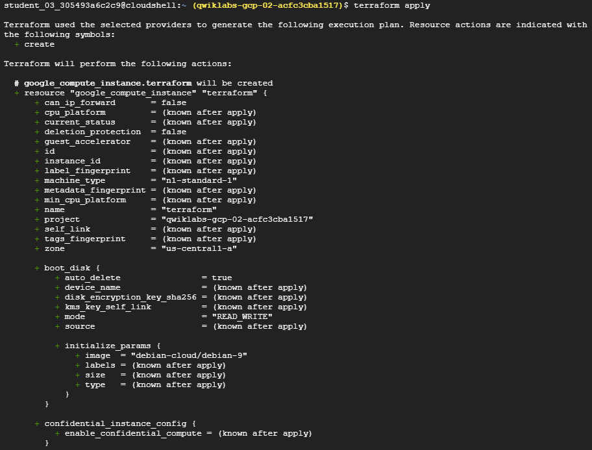Click the 'google_compute_instance.terraform will be created' heading
This screenshot has width=592, height=450.
point(143,84)
